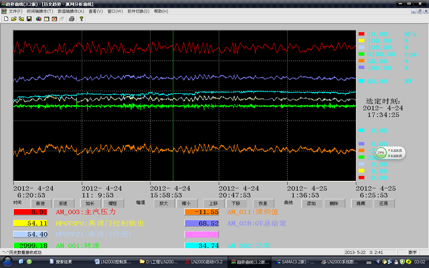Open the 窗口(W) menu
The height and width of the screenshot is (268, 429).
[x=115, y=11]
